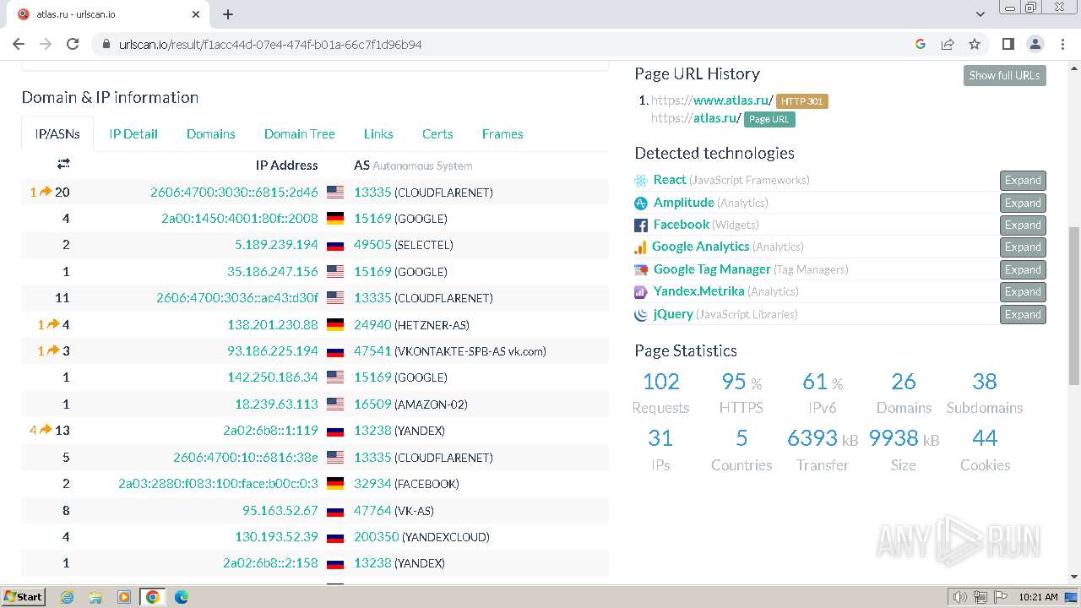Open the Chrome three-dot menu
1081x608 pixels.
[1062, 44]
